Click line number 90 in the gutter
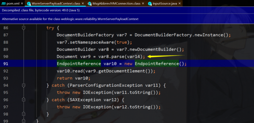Image resolution: width=254 pixels, height=123 pixels. [x=6, y=57]
